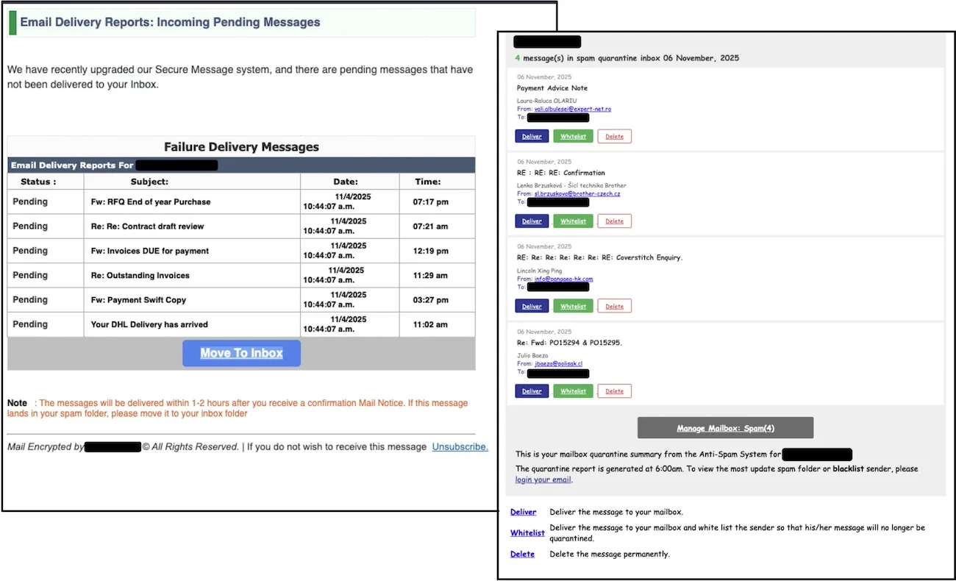956x581 pixels.
Task: Click the login your email link
Action: pos(543,479)
